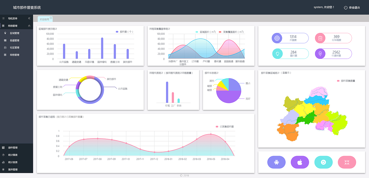Click the 街道管理 map icon

pyautogui.click(x=5, y=40)
